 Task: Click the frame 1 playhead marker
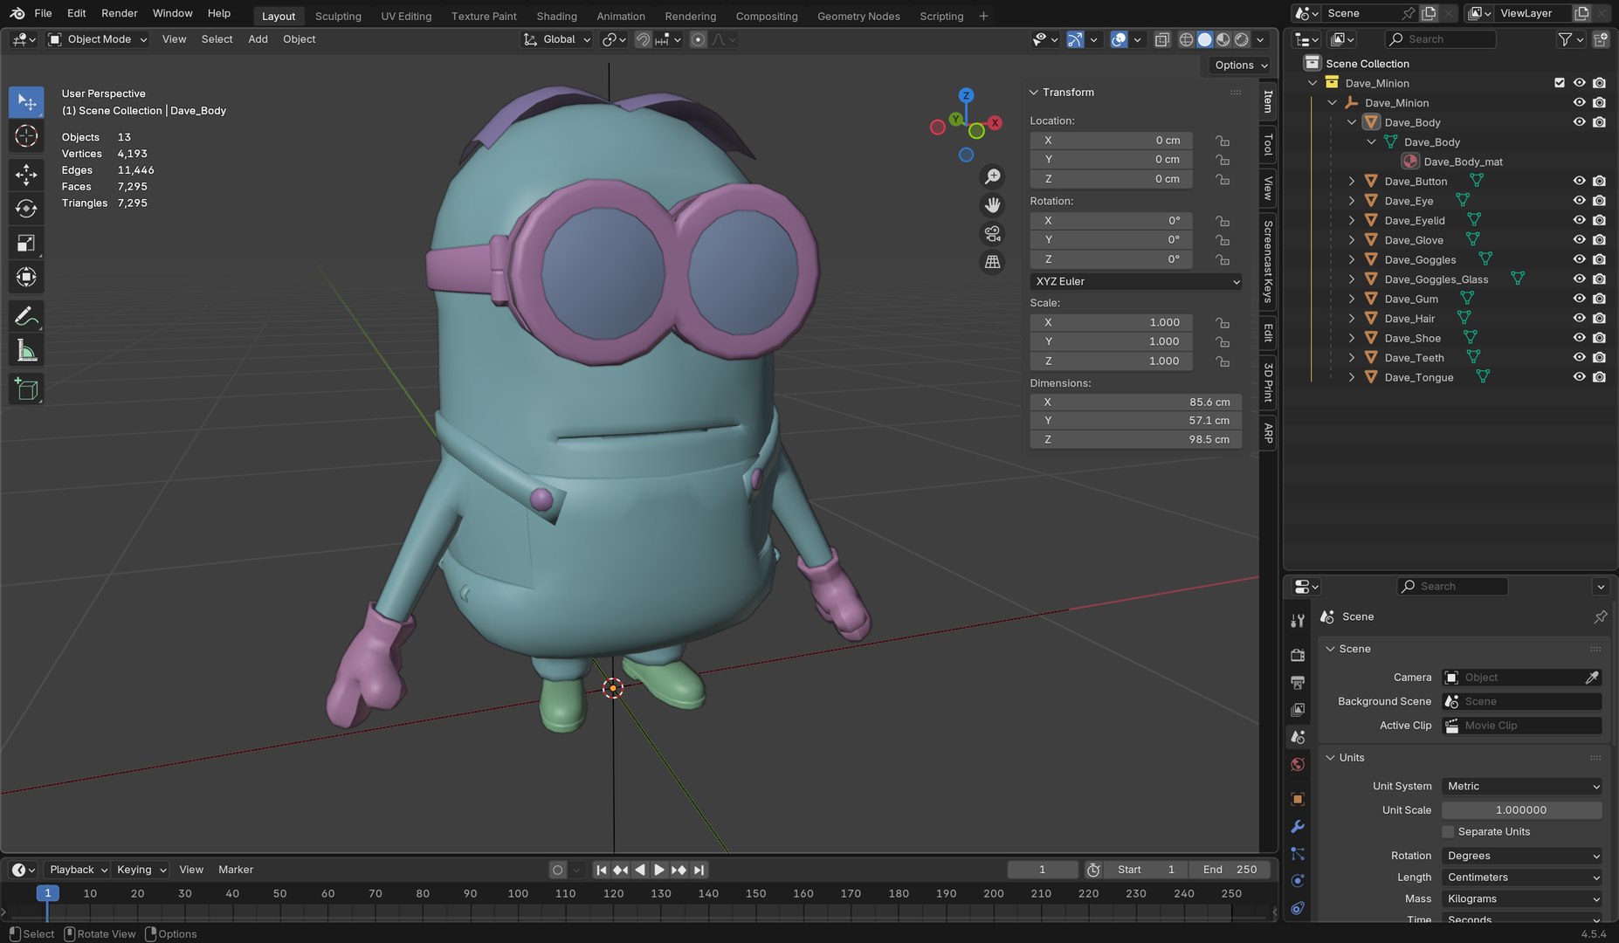tap(48, 893)
